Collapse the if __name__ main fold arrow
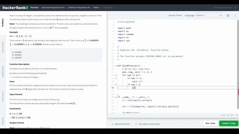Screen dimensions: 239x134 (x=116, y=97)
